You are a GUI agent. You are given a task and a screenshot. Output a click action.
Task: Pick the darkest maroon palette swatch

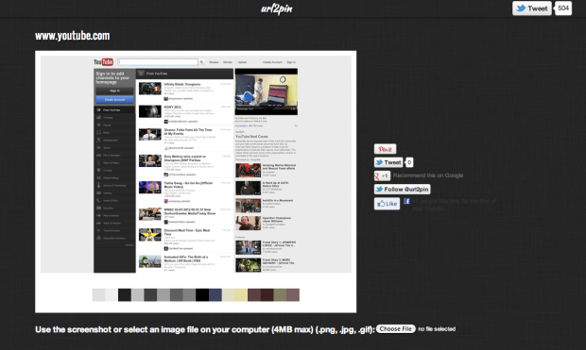click(x=267, y=294)
